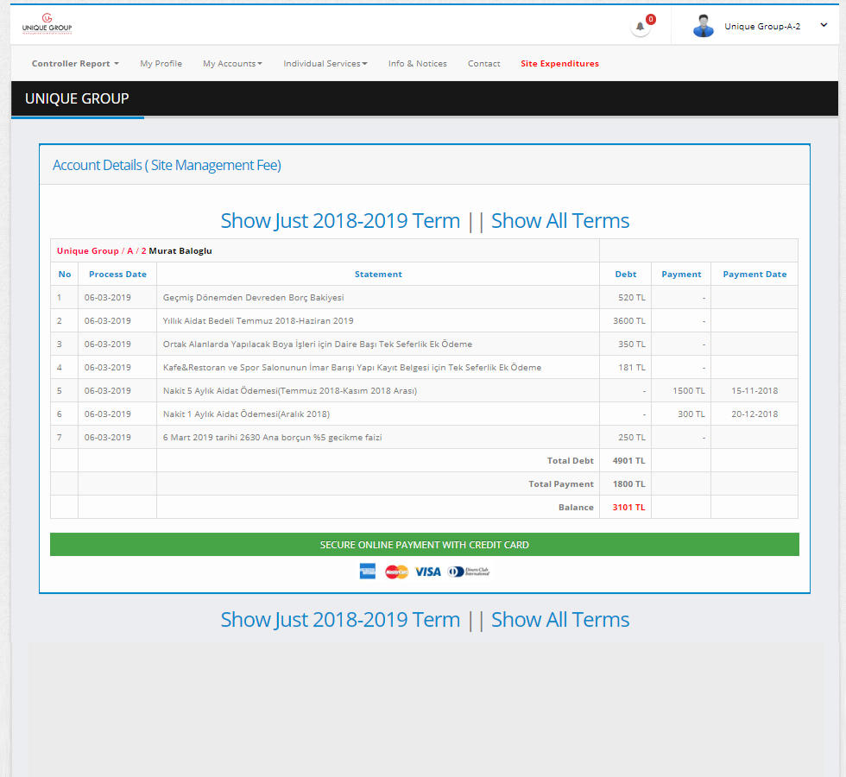Expand the My Accounts menu
Image resolution: width=846 pixels, height=777 pixels.
232,64
